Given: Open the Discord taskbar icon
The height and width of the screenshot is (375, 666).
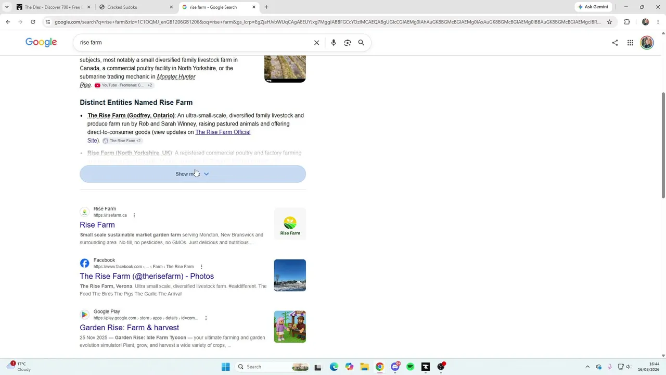Looking at the screenshot, I should (x=395, y=367).
